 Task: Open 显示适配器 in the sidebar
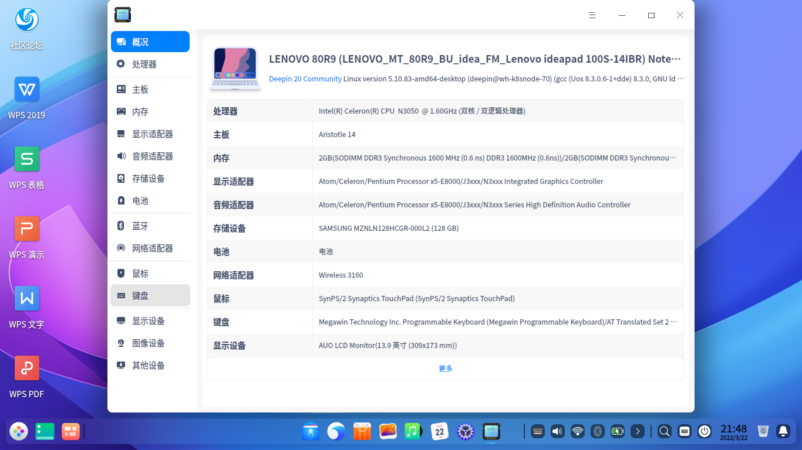150,134
